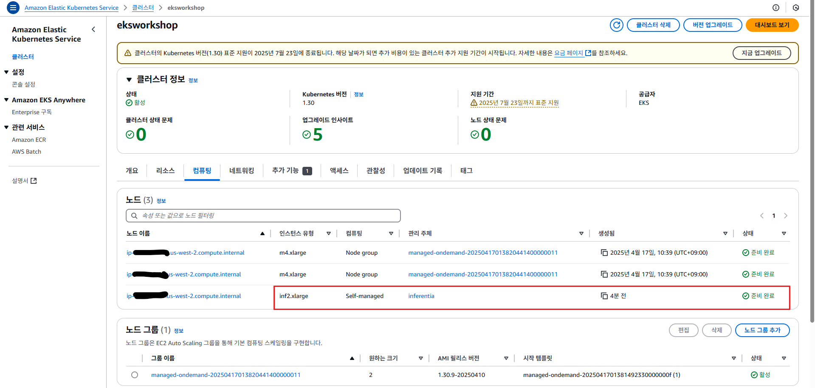The height and width of the screenshot is (388, 815).
Task: Click the 업그레이드 인사이트 count 5
Action: click(318, 135)
